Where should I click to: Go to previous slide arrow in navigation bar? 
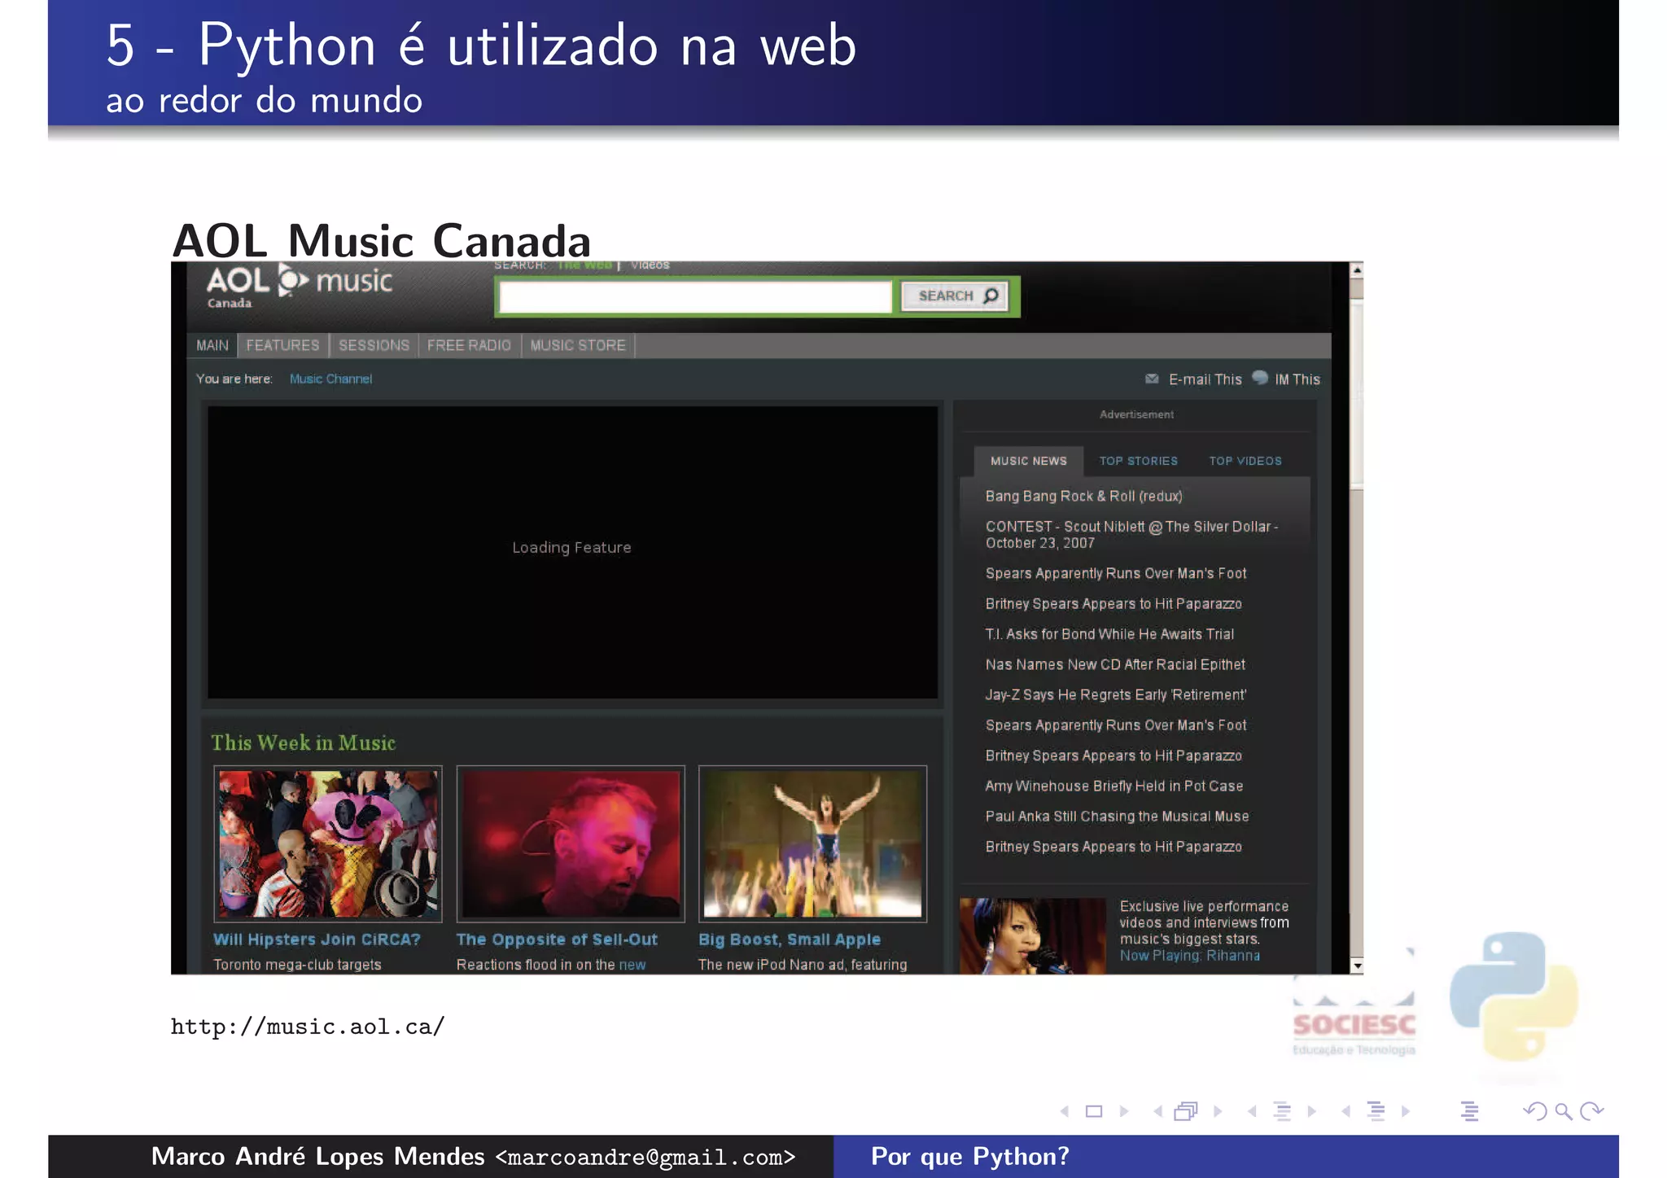[1065, 1111]
